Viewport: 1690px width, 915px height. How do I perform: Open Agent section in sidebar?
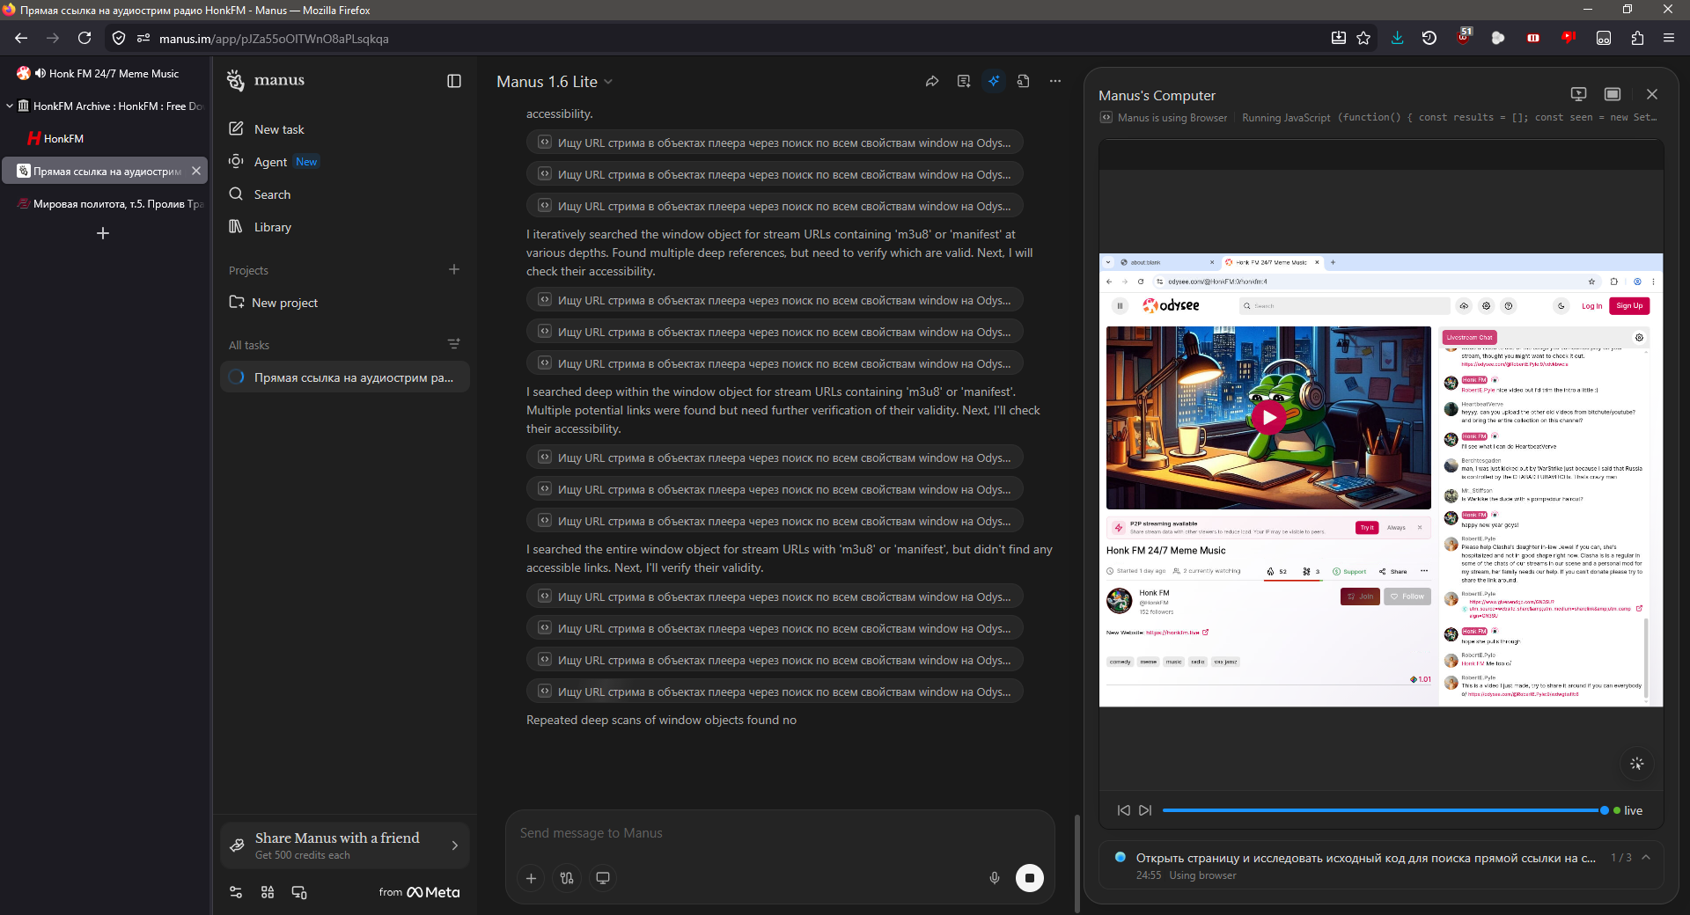click(x=344, y=162)
